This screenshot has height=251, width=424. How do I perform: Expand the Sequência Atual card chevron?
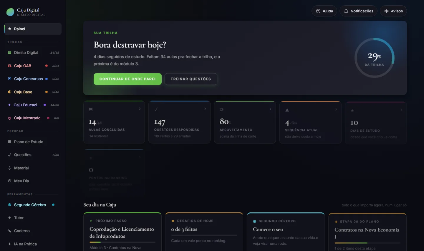336,109
